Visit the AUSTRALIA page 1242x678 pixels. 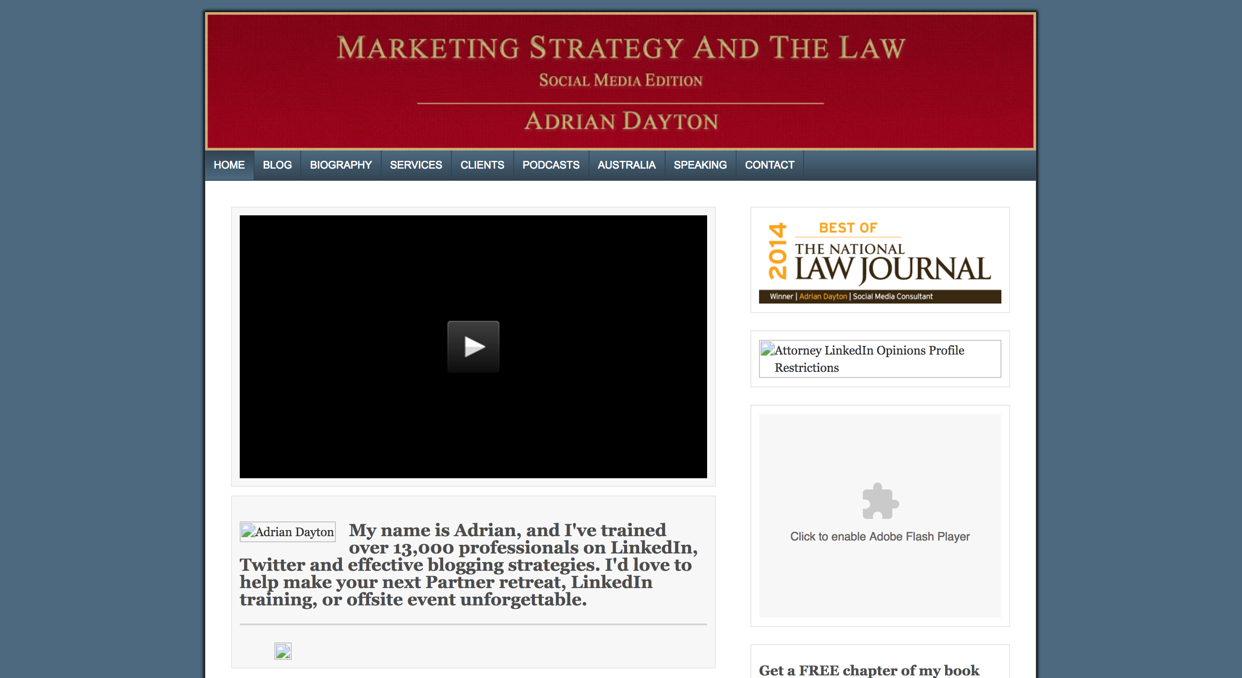pos(626,165)
